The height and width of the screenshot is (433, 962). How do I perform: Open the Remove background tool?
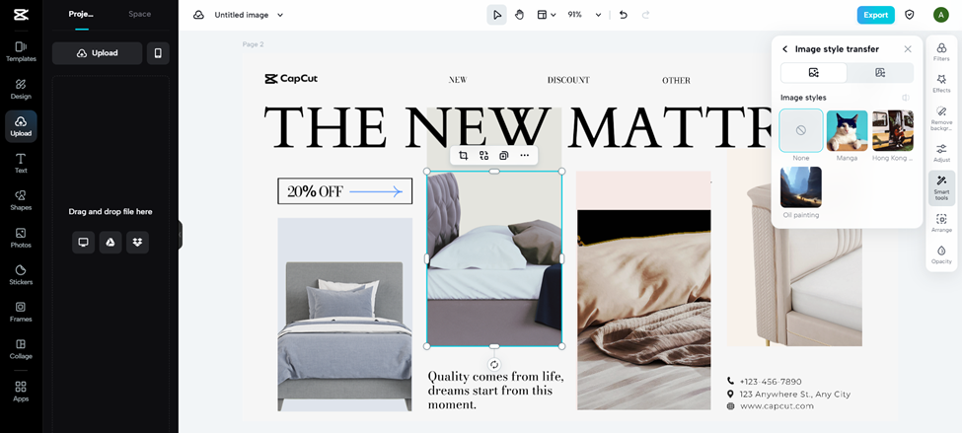pos(941,119)
